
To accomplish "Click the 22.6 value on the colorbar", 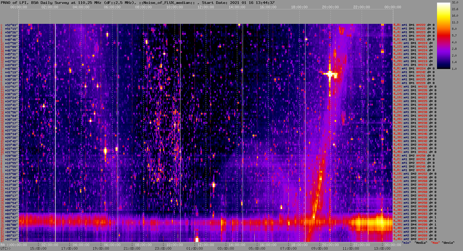I will pos(455,9).
